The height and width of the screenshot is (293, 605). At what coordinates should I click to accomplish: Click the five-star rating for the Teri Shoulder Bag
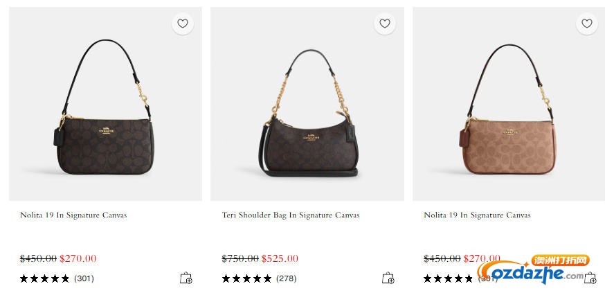(x=246, y=278)
